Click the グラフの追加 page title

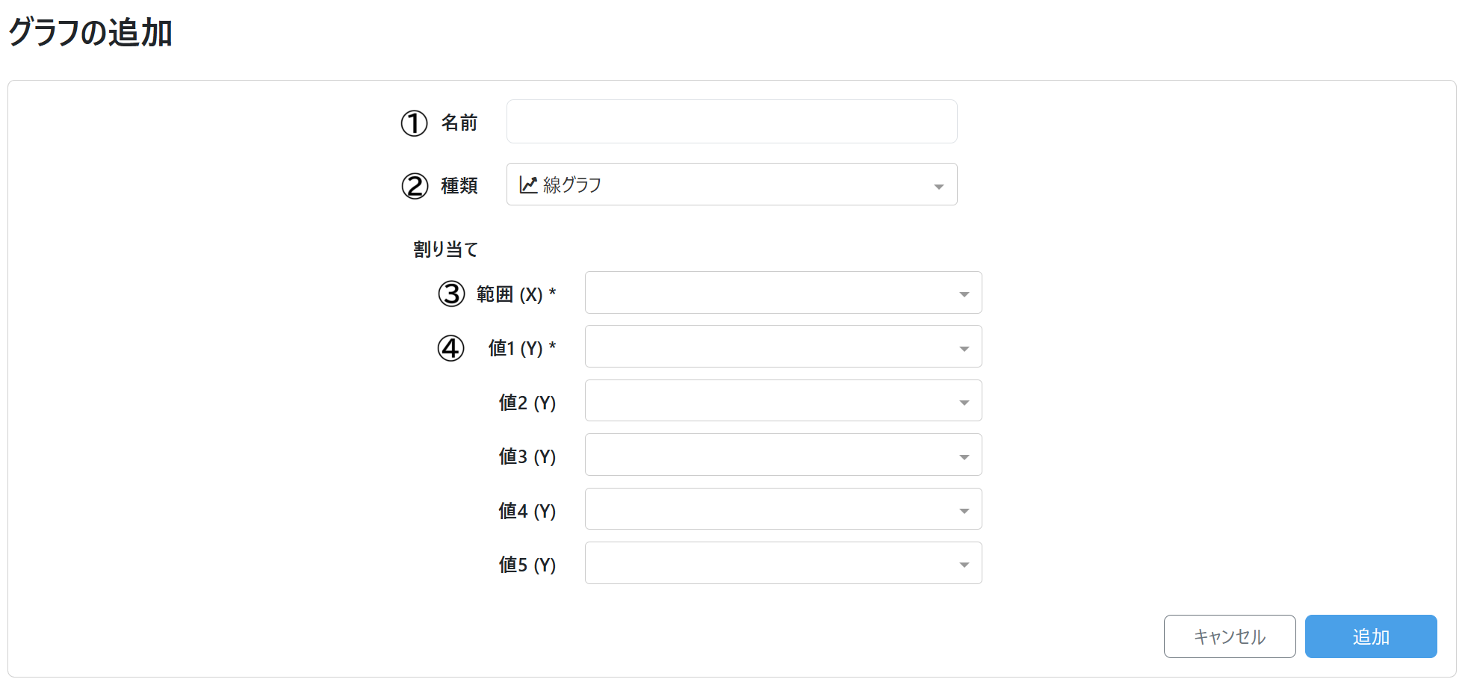pos(90,33)
